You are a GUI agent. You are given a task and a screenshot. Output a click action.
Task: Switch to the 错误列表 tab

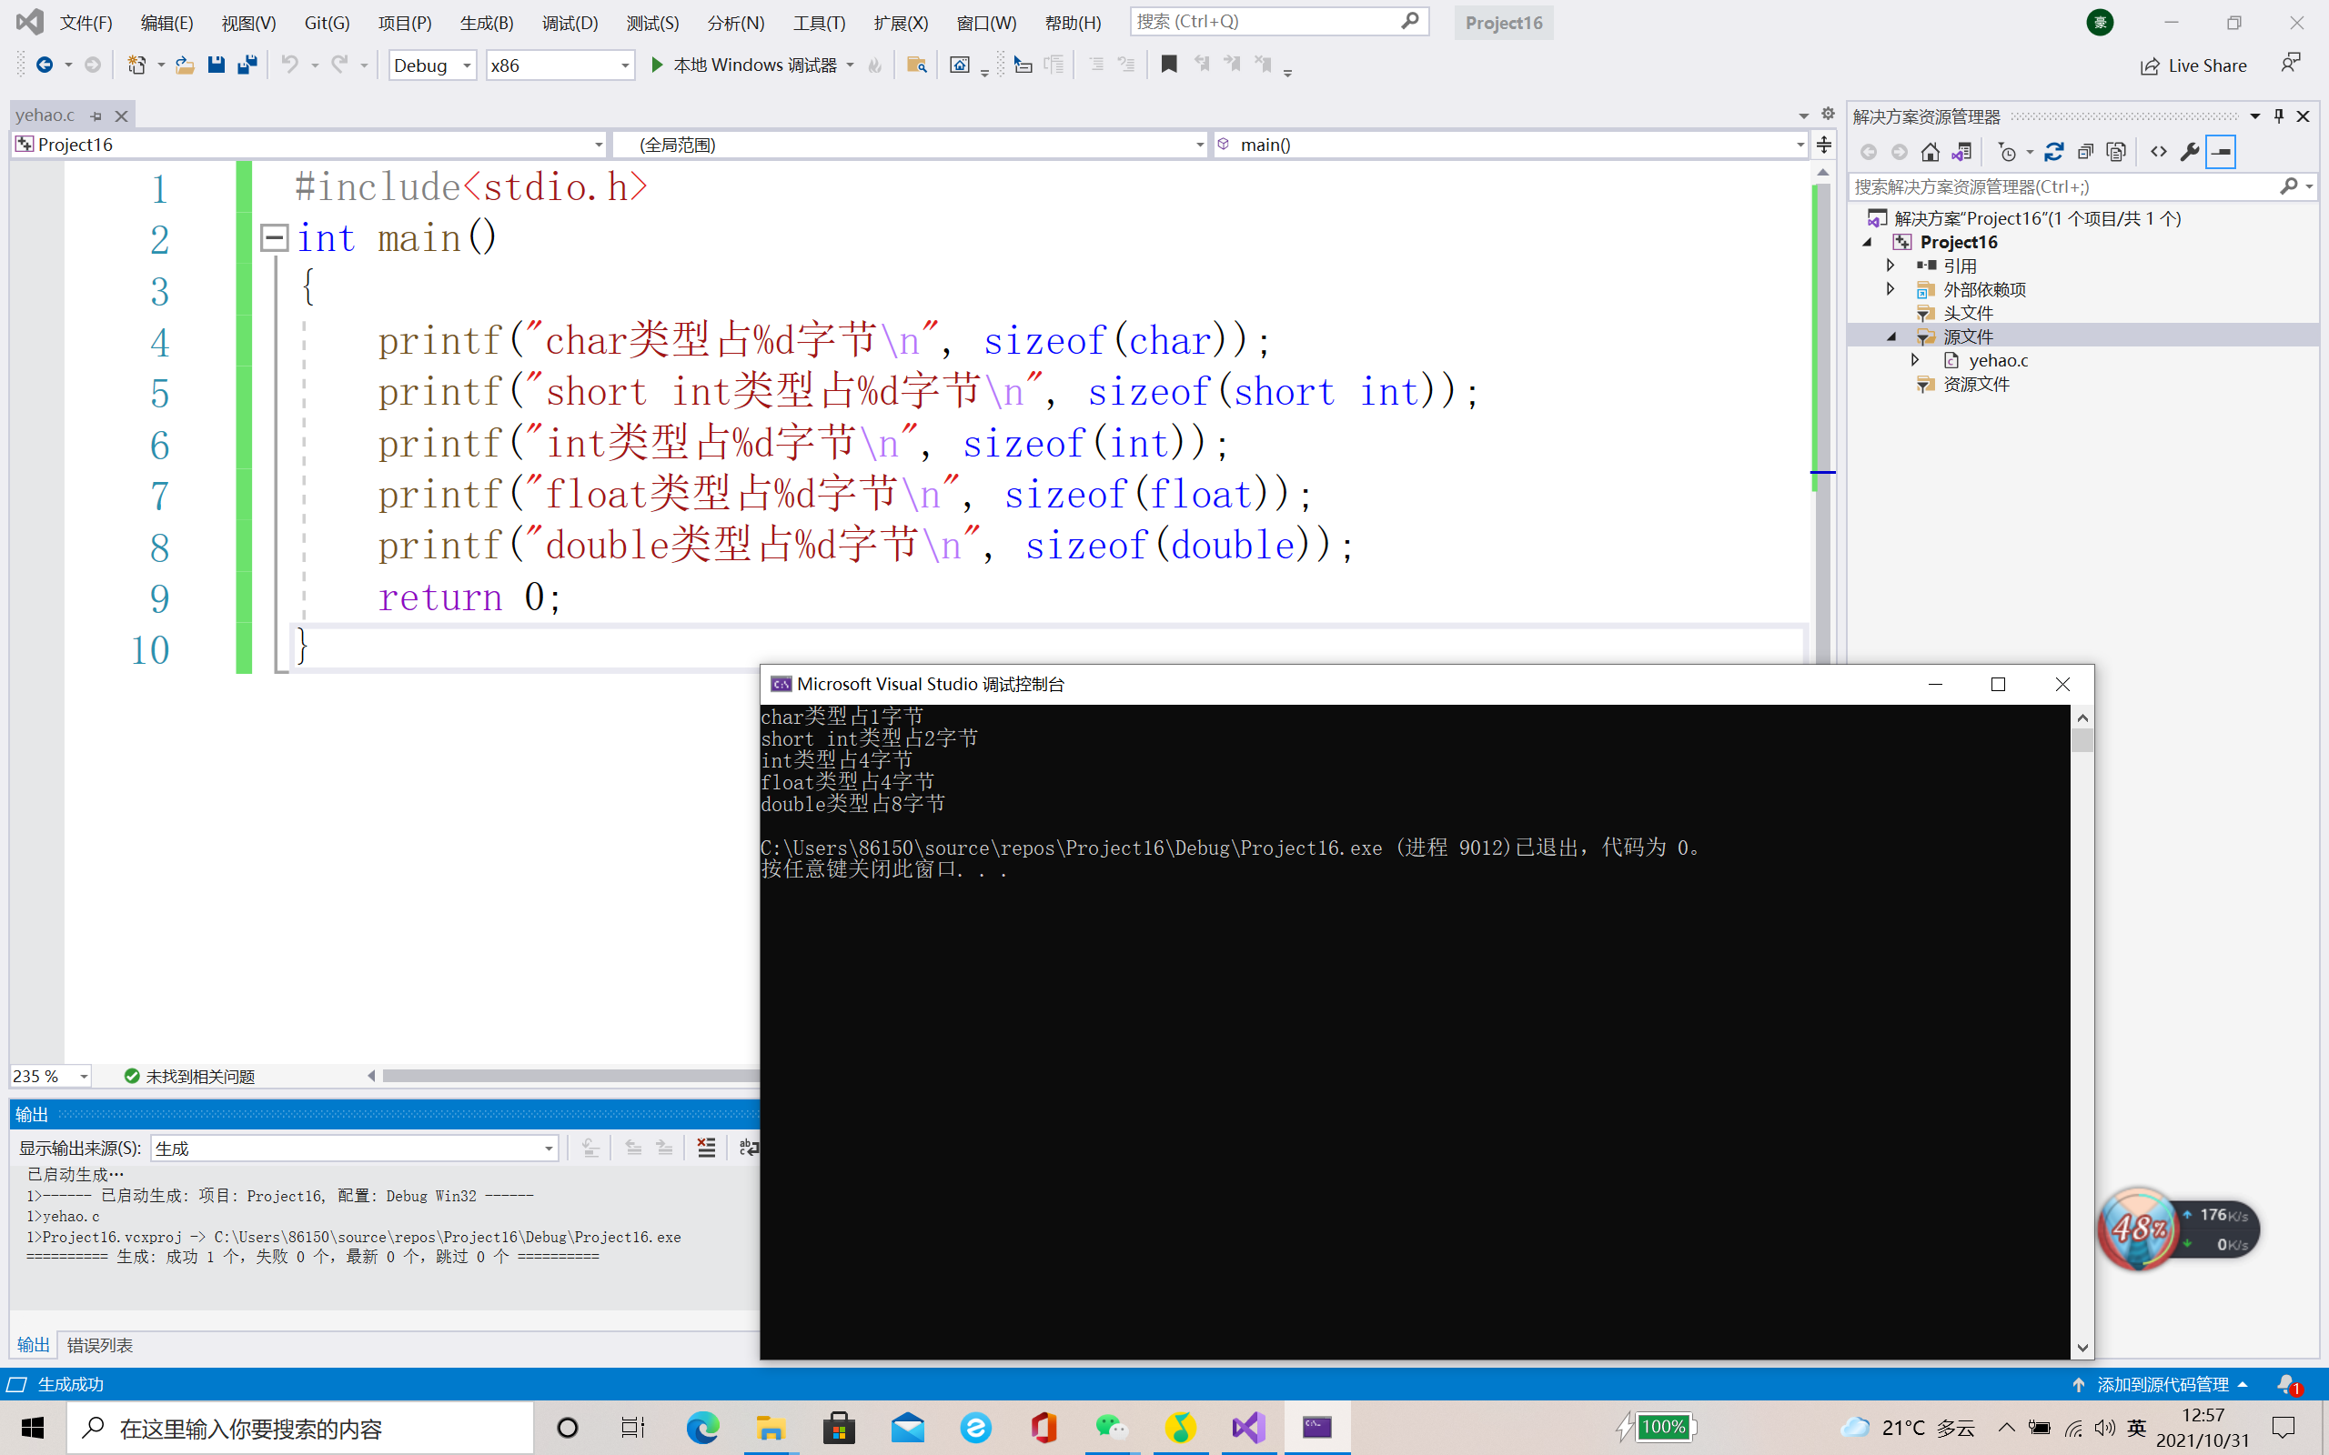coord(100,1344)
